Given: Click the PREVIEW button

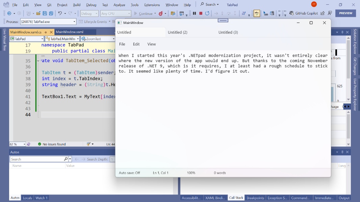Looking at the screenshot, I should tap(345, 13).
